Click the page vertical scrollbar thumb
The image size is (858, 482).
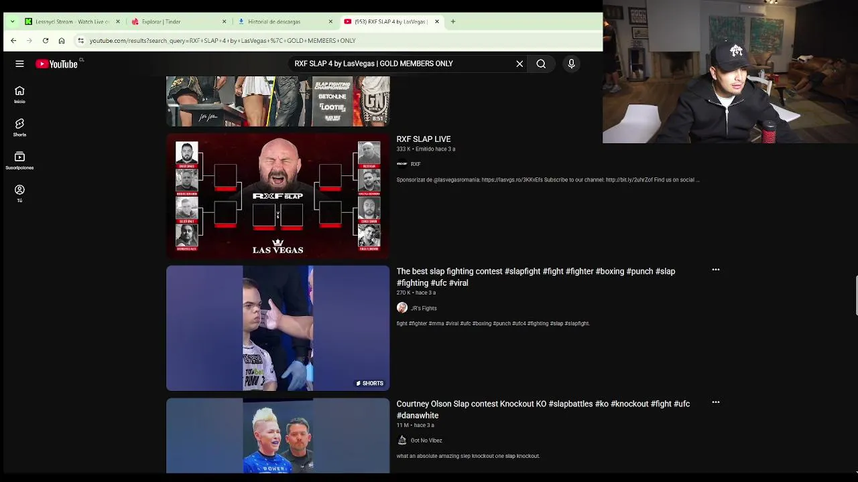[x=857, y=295]
